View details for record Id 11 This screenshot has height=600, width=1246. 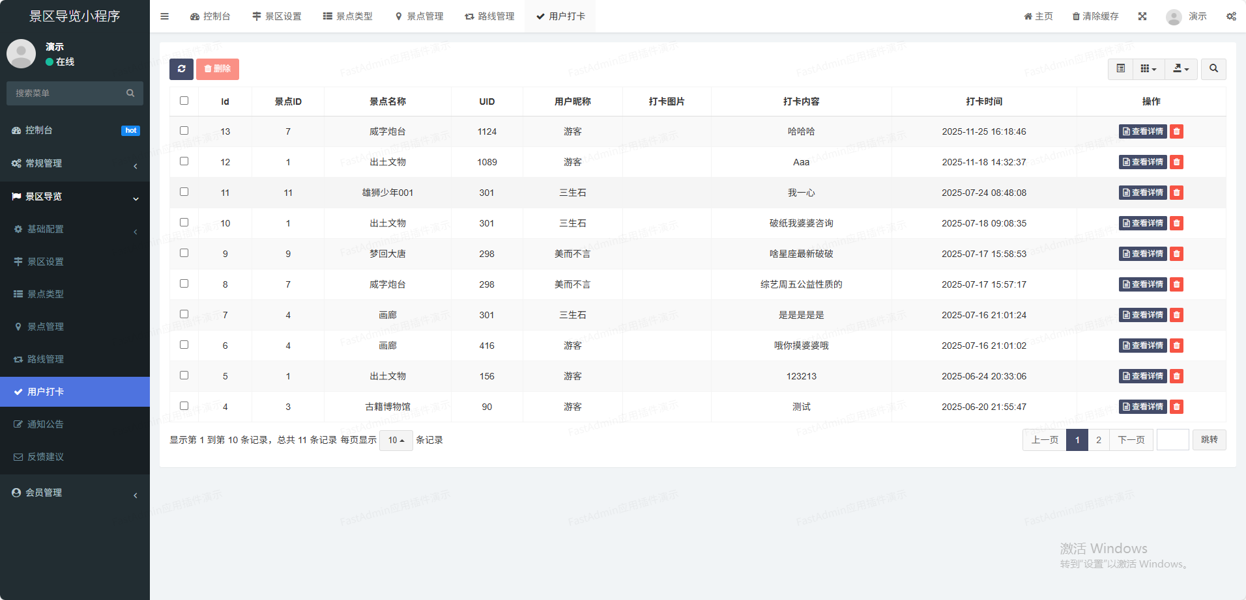point(1142,193)
